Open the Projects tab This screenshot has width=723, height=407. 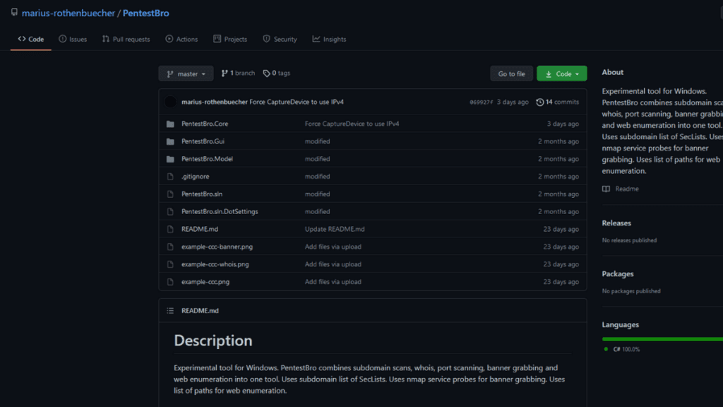[230, 40]
